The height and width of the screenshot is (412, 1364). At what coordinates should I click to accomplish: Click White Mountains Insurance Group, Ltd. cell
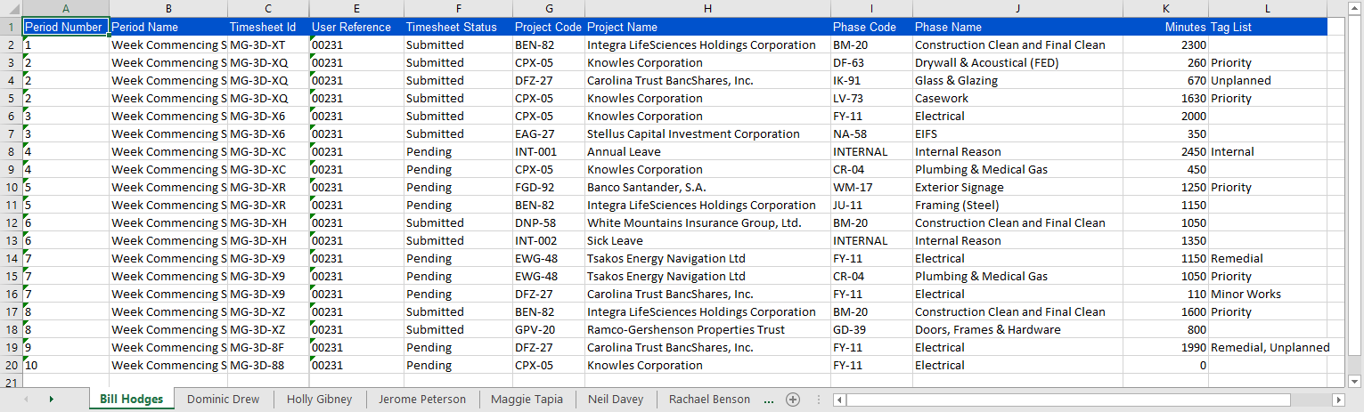[x=707, y=222]
